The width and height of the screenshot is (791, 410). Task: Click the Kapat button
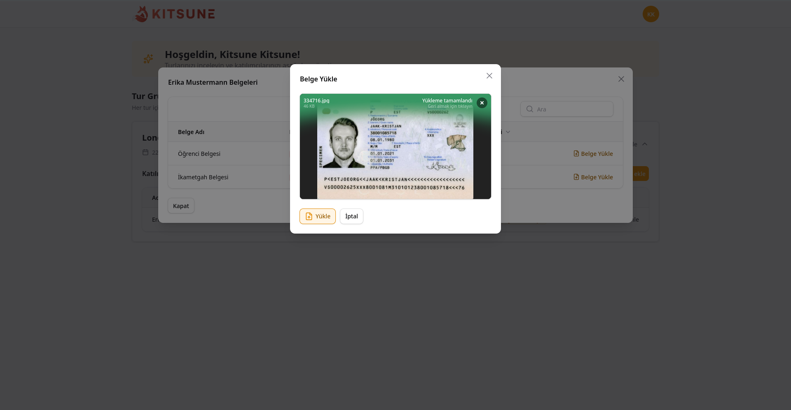coord(181,206)
